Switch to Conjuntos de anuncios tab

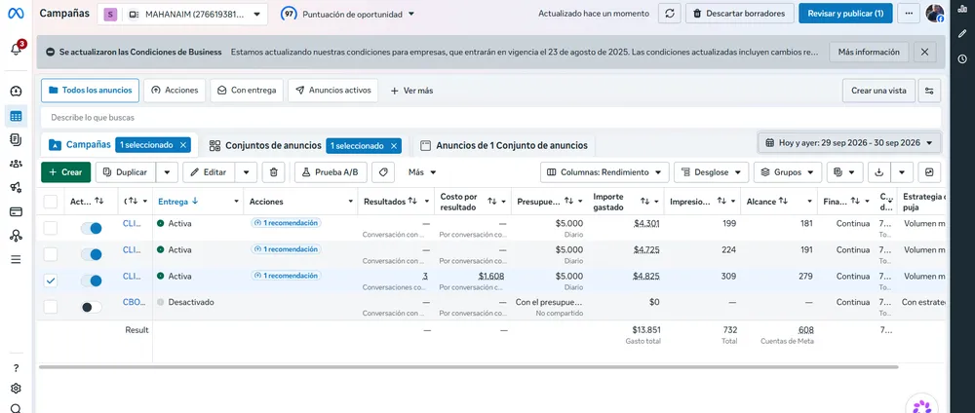click(273, 145)
